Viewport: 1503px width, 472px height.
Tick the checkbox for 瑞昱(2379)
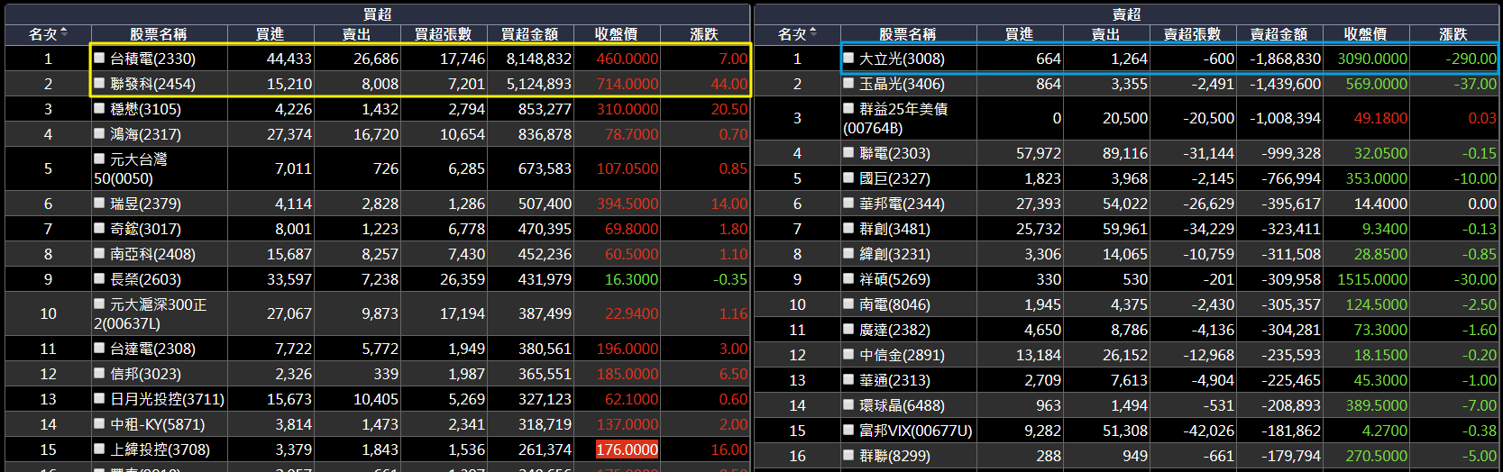coord(100,203)
